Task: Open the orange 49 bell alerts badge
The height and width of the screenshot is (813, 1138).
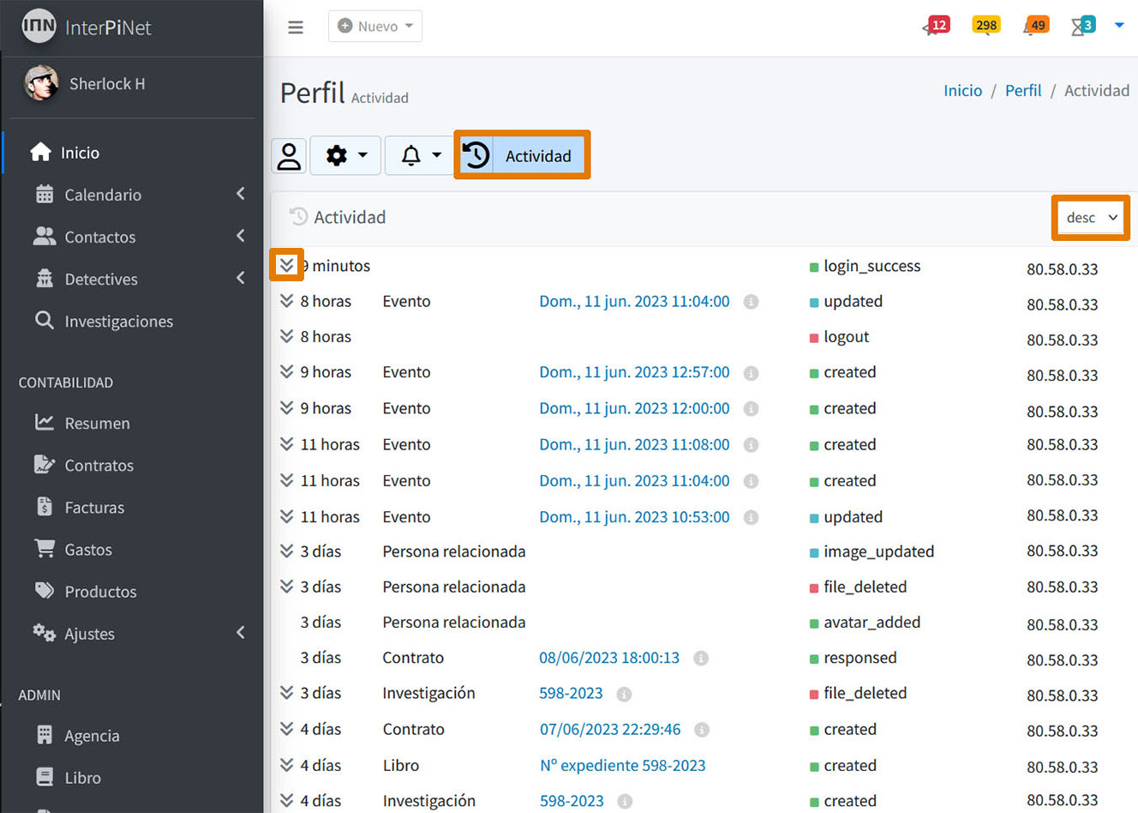Action: point(1036,26)
